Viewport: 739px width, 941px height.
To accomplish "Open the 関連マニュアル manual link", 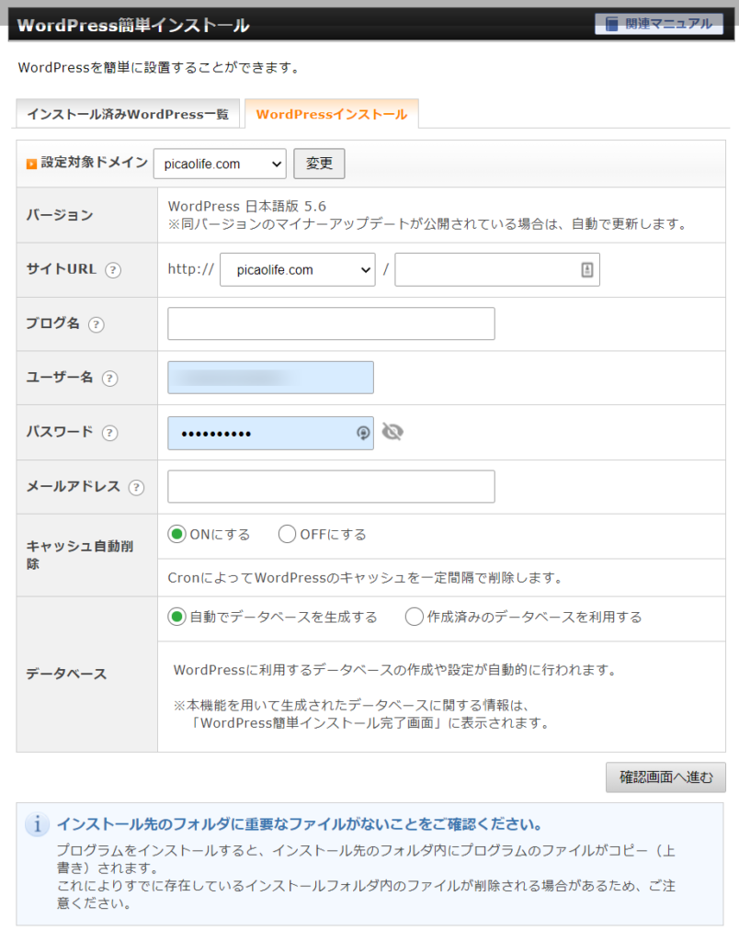I will (x=658, y=24).
